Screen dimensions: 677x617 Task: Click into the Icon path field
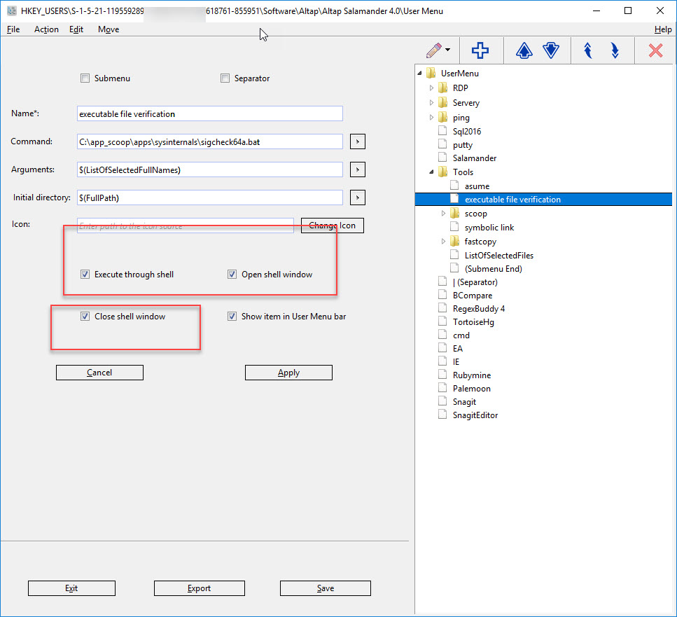point(186,226)
